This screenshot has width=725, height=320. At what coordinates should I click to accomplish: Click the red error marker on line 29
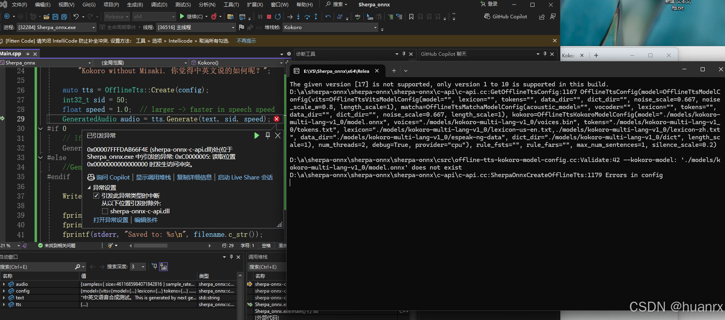(277, 119)
